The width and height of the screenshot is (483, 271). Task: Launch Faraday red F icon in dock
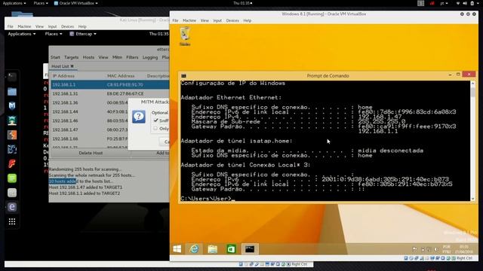[12, 164]
